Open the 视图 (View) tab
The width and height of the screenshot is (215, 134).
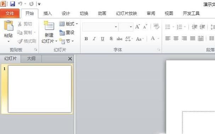click(x=169, y=13)
